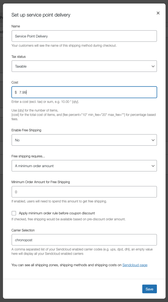This screenshot has height=302, width=168.
Task: Open the dropdown showing 'A minimum order amount'
Action: pyautogui.click(x=84, y=166)
